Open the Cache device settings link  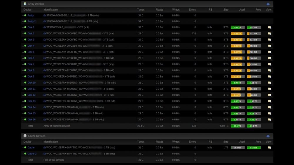31,147
